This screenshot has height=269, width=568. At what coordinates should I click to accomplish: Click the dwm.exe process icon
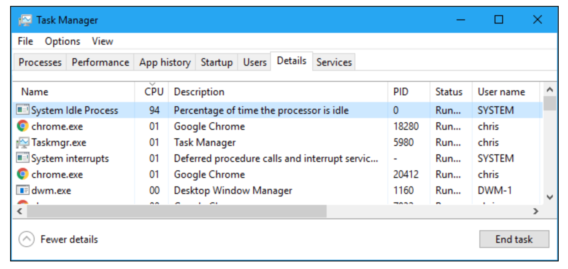click(x=23, y=191)
